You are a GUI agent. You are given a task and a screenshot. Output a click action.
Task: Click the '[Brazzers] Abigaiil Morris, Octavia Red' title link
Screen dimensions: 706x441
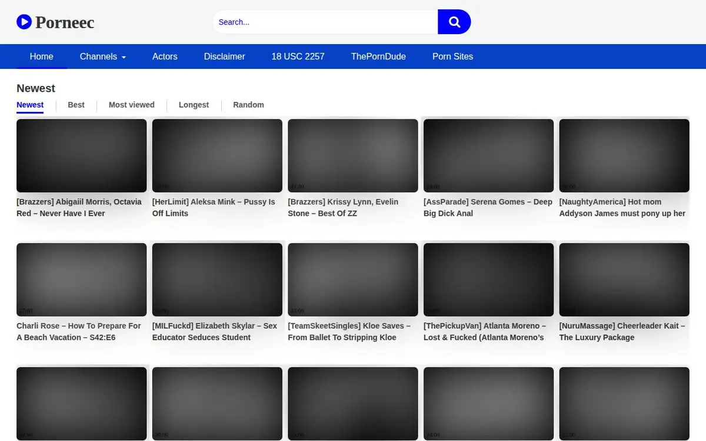click(x=79, y=208)
